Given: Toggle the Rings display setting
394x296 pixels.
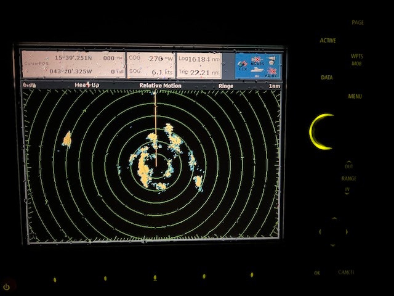Looking at the screenshot, I should coord(225,86).
